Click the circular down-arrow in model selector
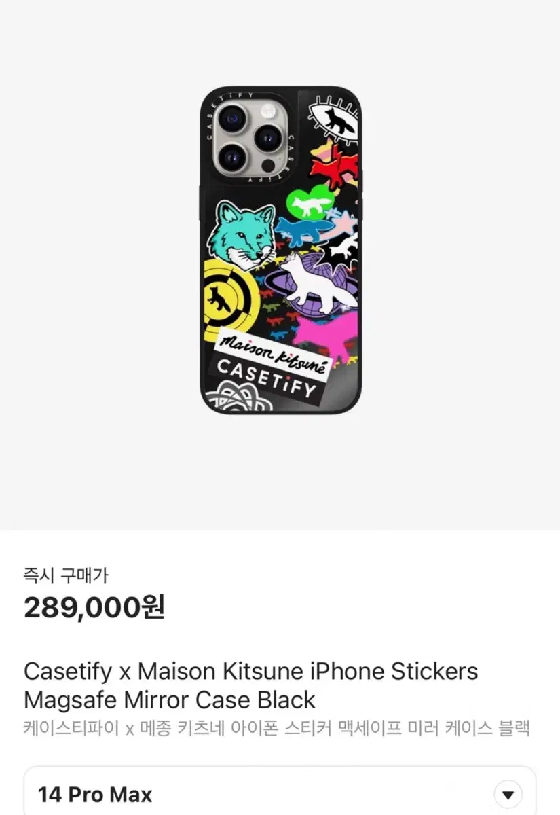Viewport: 560px width, 815px height. coord(506,795)
